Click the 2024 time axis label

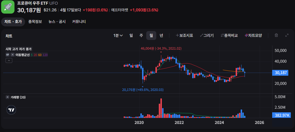coord(219,123)
